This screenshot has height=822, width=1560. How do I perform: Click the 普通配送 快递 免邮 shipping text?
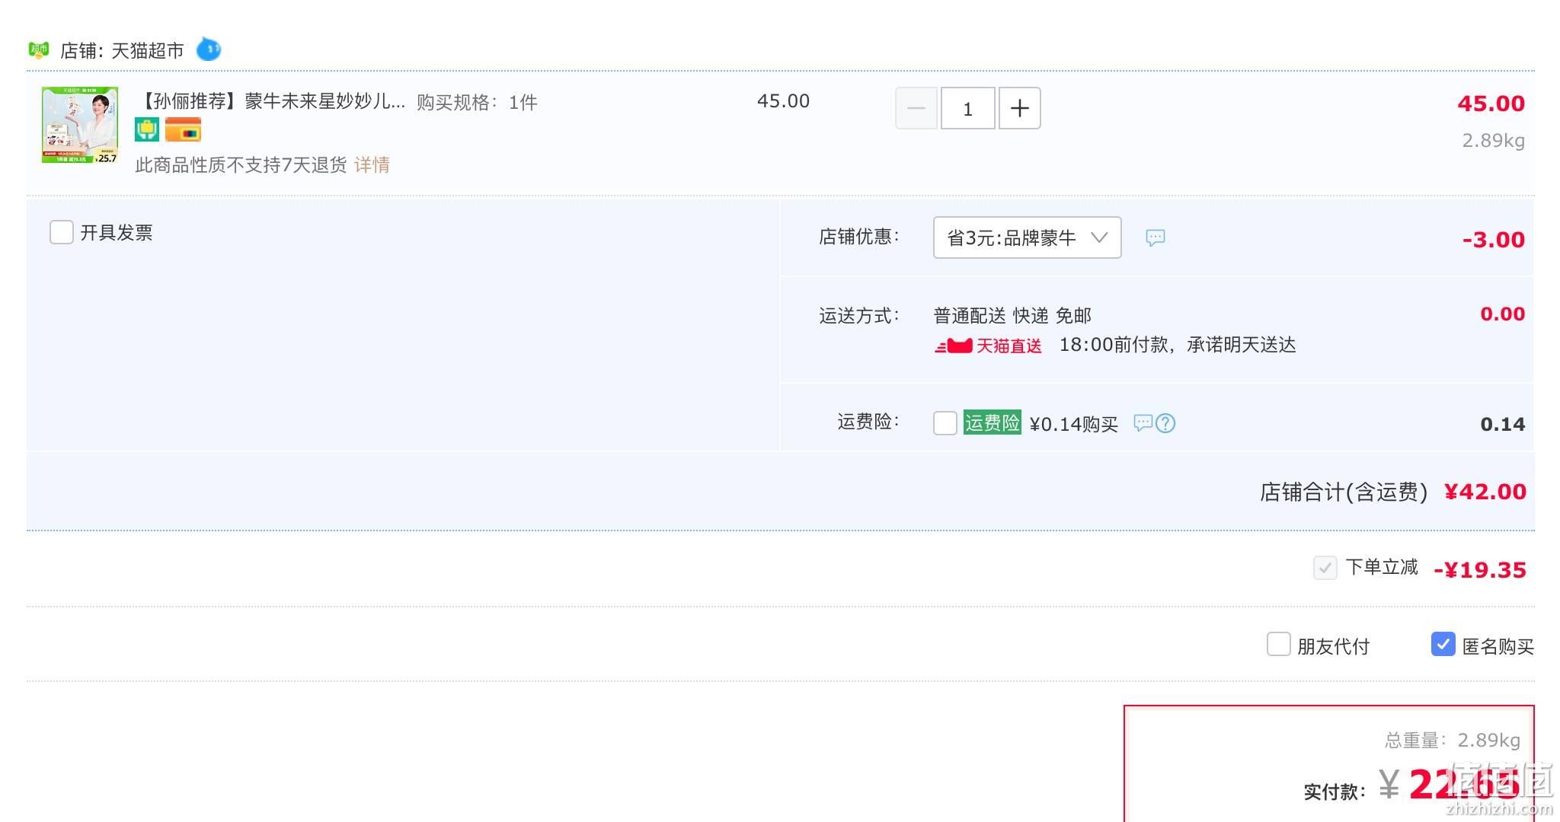[x=1012, y=315]
